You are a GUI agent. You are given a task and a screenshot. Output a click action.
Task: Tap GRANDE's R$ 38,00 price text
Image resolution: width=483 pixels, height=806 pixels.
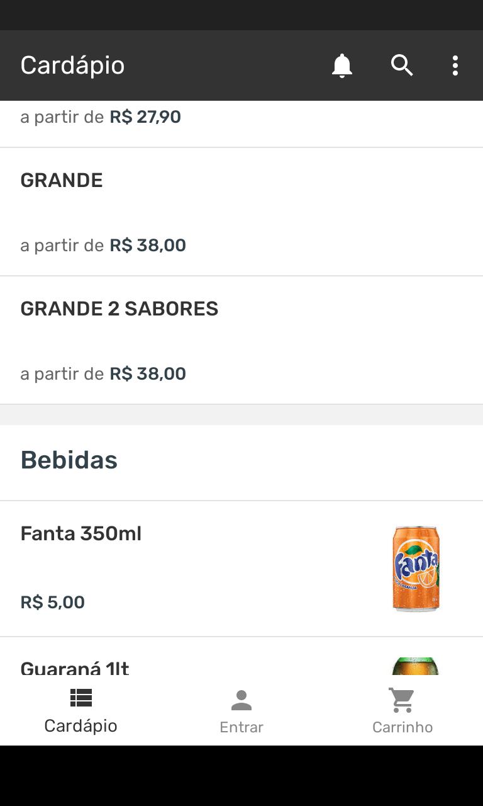pos(148,246)
